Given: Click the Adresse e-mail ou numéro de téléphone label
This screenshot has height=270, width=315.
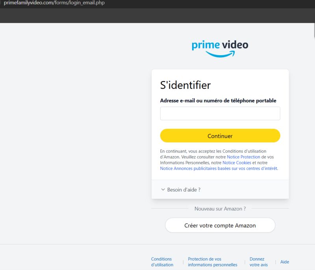Looking at the screenshot, I should 218,101.
